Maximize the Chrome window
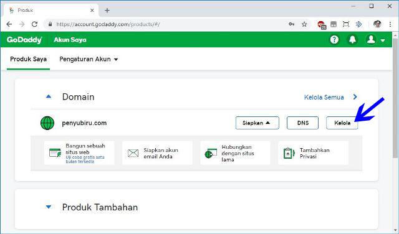Image resolution: width=399 pixels, height=234 pixels. click(x=372, y=6)
